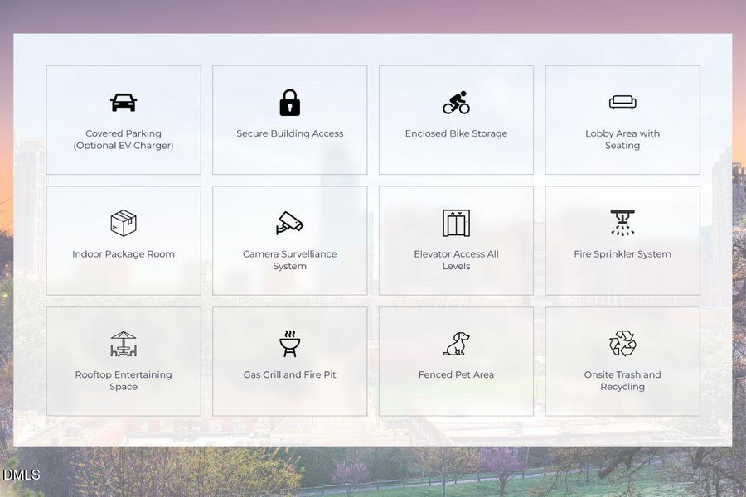The width and height of the screenshot is (746, 497).
Task: Select the cyclist icon for Bike Storage
Action: [x=456, y=103]
